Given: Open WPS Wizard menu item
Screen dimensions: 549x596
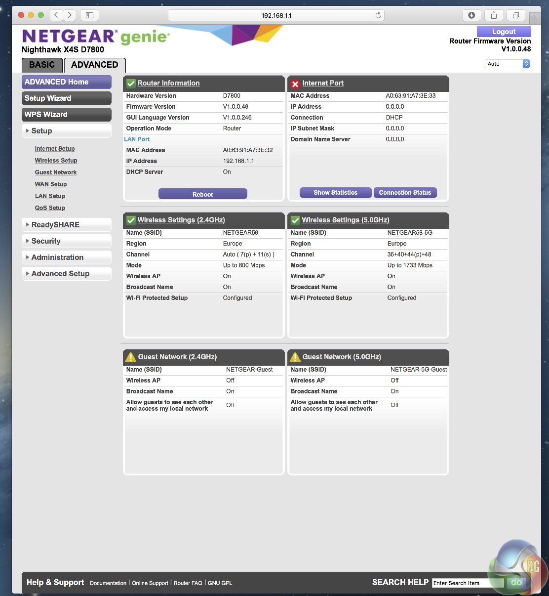Looking at the screenshot, I should (x=67, y=115).
